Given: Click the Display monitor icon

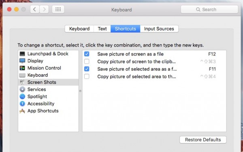Looking at the screenshot, I should point(22,61).
